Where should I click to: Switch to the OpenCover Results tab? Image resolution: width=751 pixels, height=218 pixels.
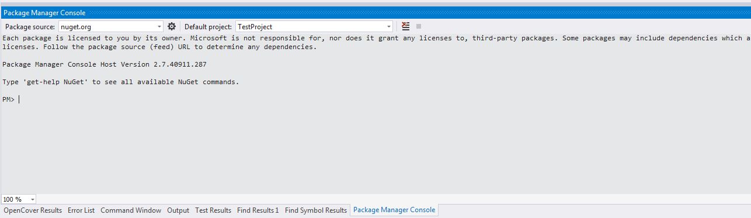pyautogui.click(x=33, y=210)
